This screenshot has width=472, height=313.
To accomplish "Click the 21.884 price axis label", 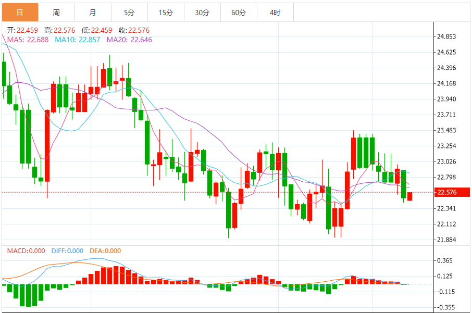I will tap(446, 240).
